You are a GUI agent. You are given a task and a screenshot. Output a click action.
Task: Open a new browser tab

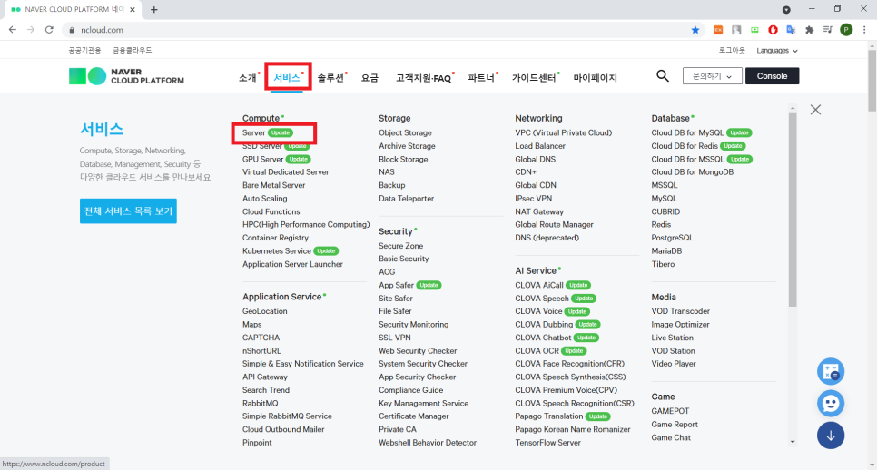coord(153,9)
